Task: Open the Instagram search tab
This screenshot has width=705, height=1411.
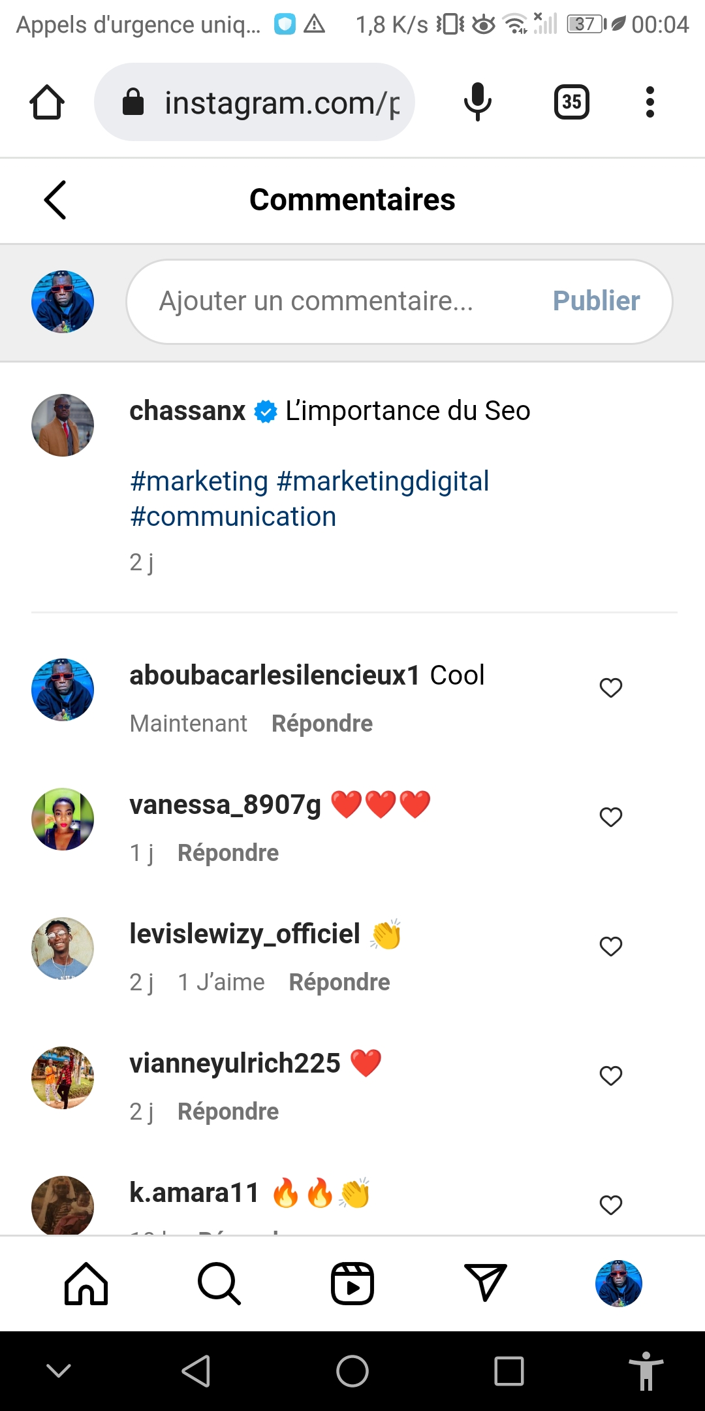Action: tap(219, 1284)
